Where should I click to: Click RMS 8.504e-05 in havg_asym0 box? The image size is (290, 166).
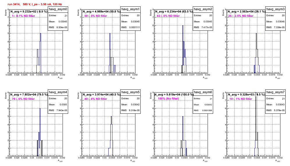click(58, 27)
